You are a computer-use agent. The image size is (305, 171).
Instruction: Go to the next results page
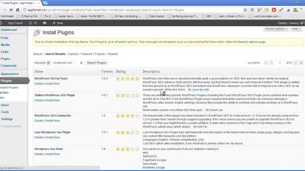[295, 63]
